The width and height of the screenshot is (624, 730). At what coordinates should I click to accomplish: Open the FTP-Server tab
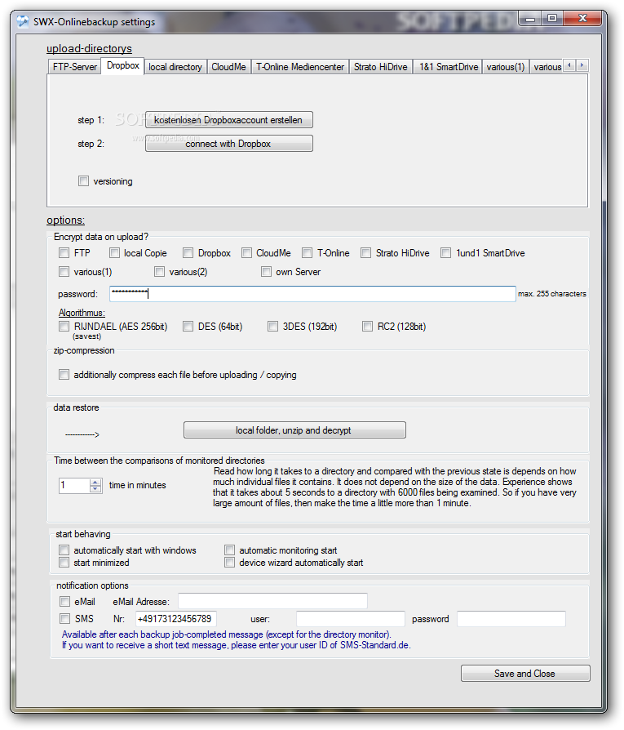pos(74,67)
